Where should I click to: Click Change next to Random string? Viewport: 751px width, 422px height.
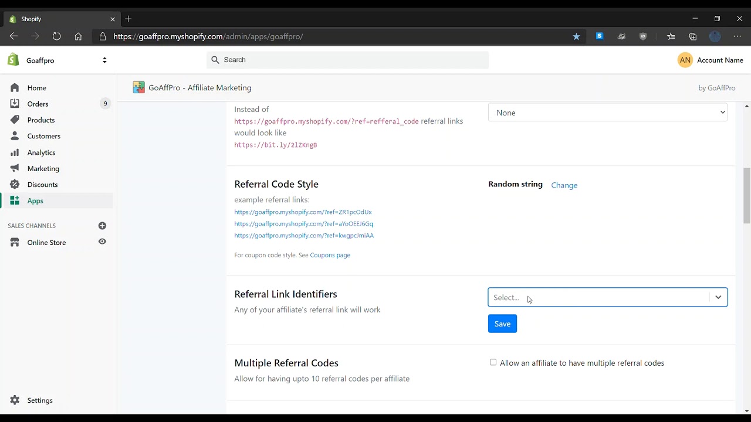click(x=564, y=185)
